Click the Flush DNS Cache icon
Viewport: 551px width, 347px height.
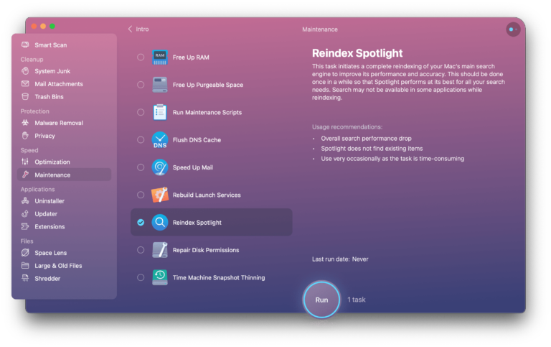160,140
